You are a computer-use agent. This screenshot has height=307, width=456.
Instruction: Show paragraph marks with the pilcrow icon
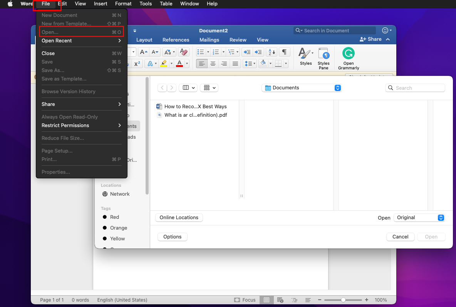click(x=284, y=52)
